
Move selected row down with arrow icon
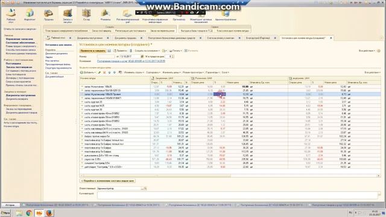click(x=115, y=72)
